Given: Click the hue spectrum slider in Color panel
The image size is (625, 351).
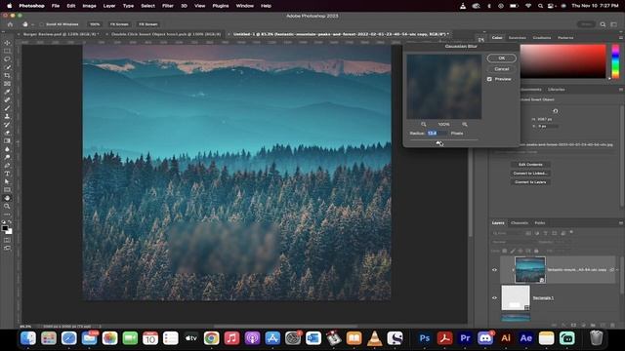Looking at the screenshot, I should click(615, 60).
